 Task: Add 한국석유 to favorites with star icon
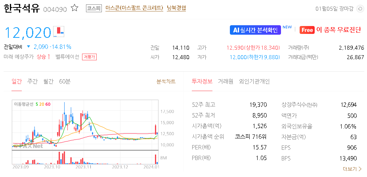click(x=75, y=8)
